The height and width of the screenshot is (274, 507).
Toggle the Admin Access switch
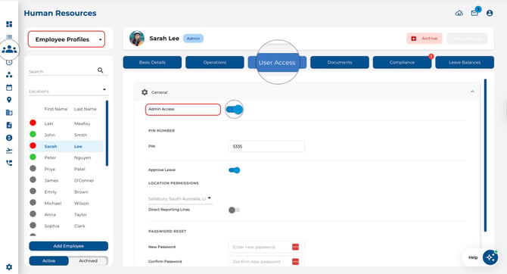235,110
